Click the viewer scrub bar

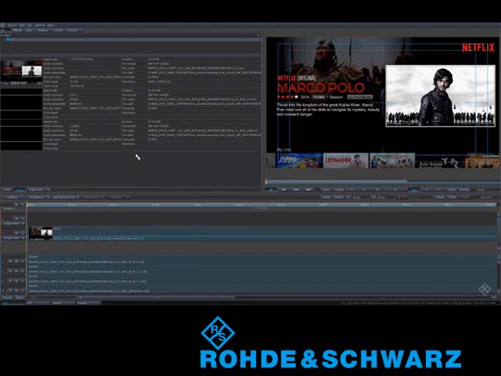point(383,182)
